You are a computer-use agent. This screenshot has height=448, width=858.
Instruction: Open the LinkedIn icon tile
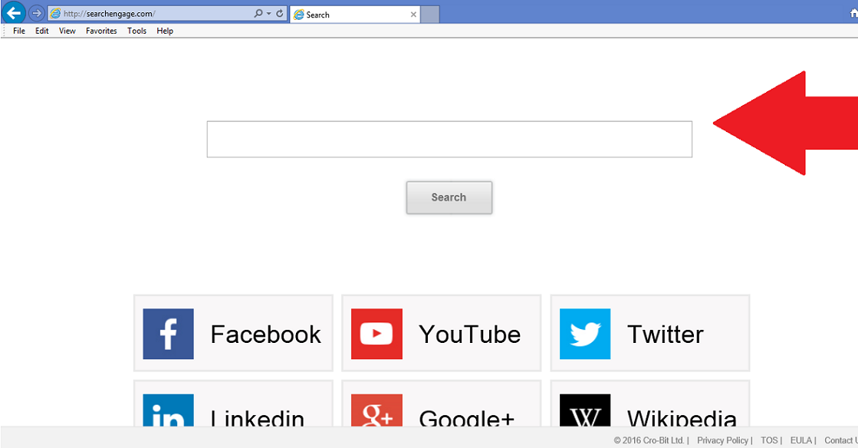168,410
